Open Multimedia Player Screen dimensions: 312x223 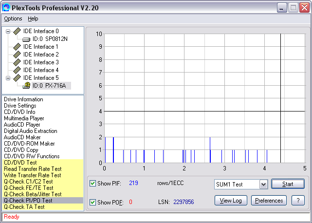tap(24, 118)
